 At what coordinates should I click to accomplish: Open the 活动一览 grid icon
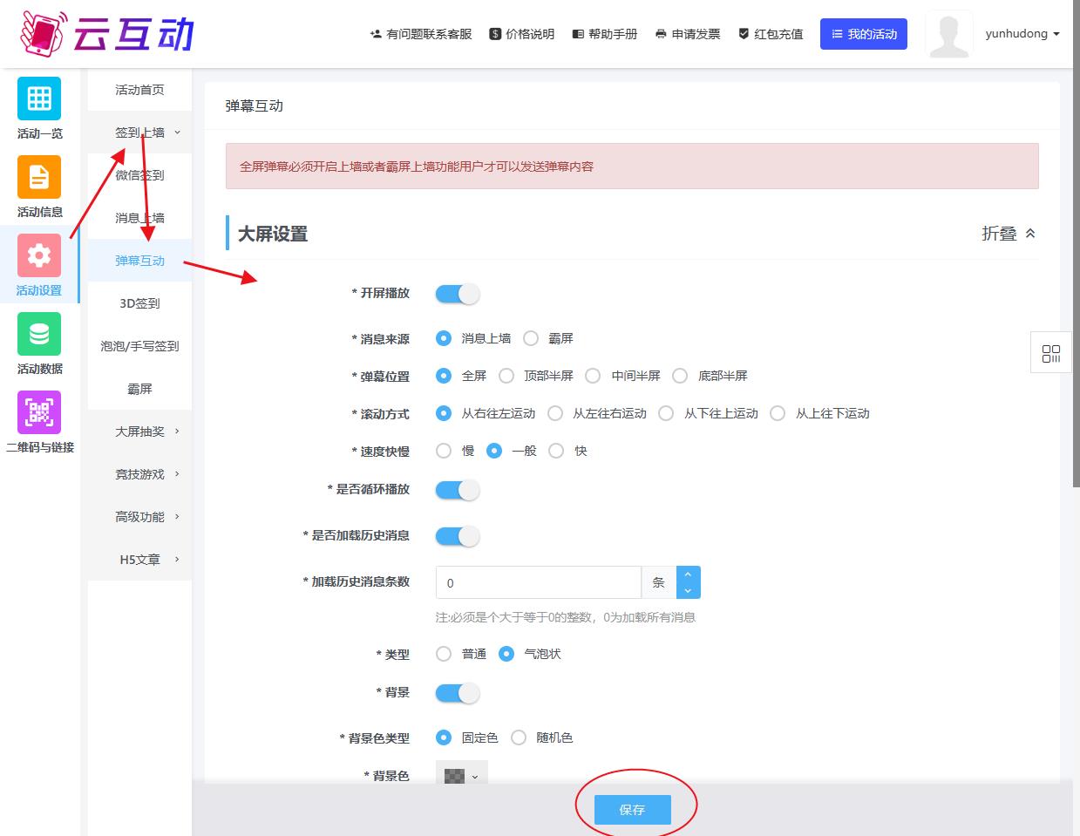point(39,99)
